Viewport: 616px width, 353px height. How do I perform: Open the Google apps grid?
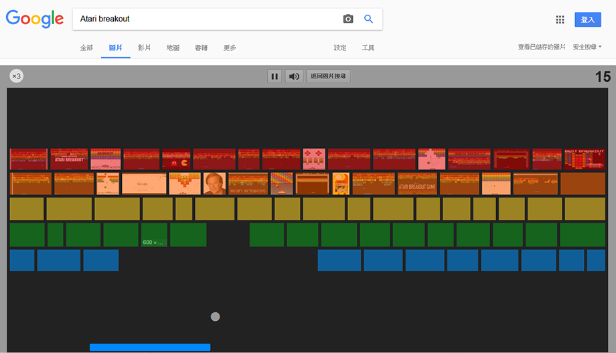[x=560, y=19]
